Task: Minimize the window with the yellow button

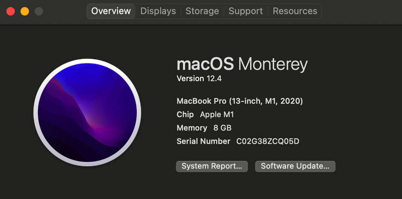Action: pyautogui.click(x=25, y=11)
